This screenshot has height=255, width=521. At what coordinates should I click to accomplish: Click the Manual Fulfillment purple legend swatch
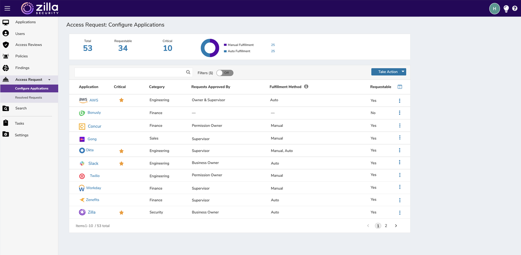[225, 45]
